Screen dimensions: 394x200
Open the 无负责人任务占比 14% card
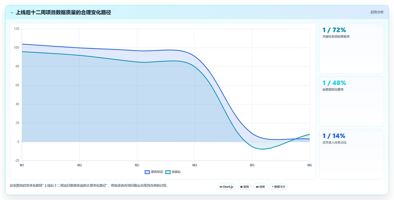pos(351,154)
